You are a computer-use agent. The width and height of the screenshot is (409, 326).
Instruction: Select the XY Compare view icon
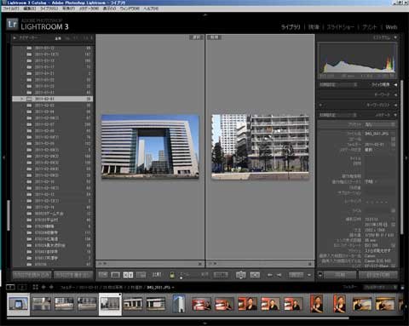128,275
